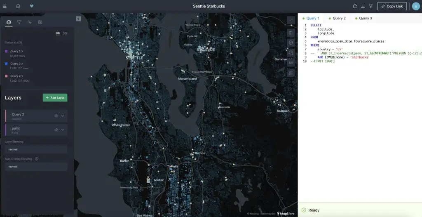This screenshot has height=217, width=422.
Task: Click the draw on map polygon icon
Action: (x=291, y=53)
